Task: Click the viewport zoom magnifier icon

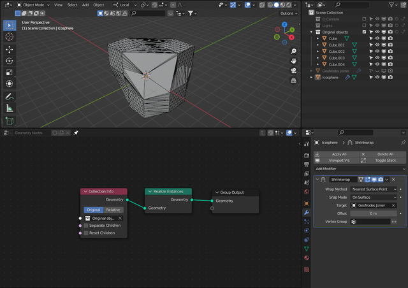Action: (x=293, y=51)
